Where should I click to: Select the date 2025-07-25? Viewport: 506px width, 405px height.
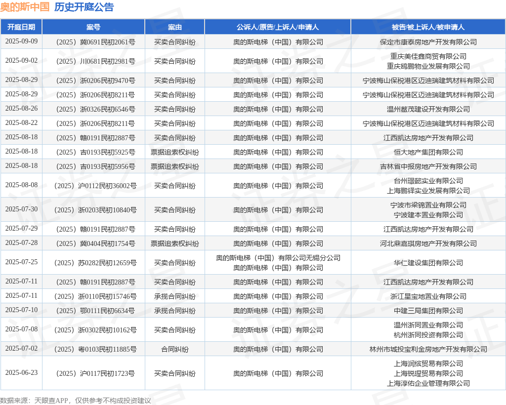(21, 262)
